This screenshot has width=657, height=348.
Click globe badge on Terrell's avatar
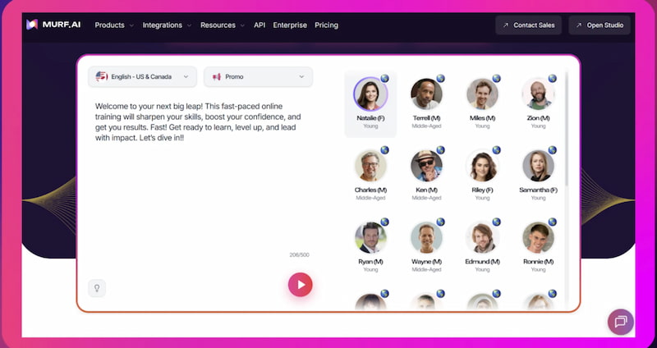point(440,79)
